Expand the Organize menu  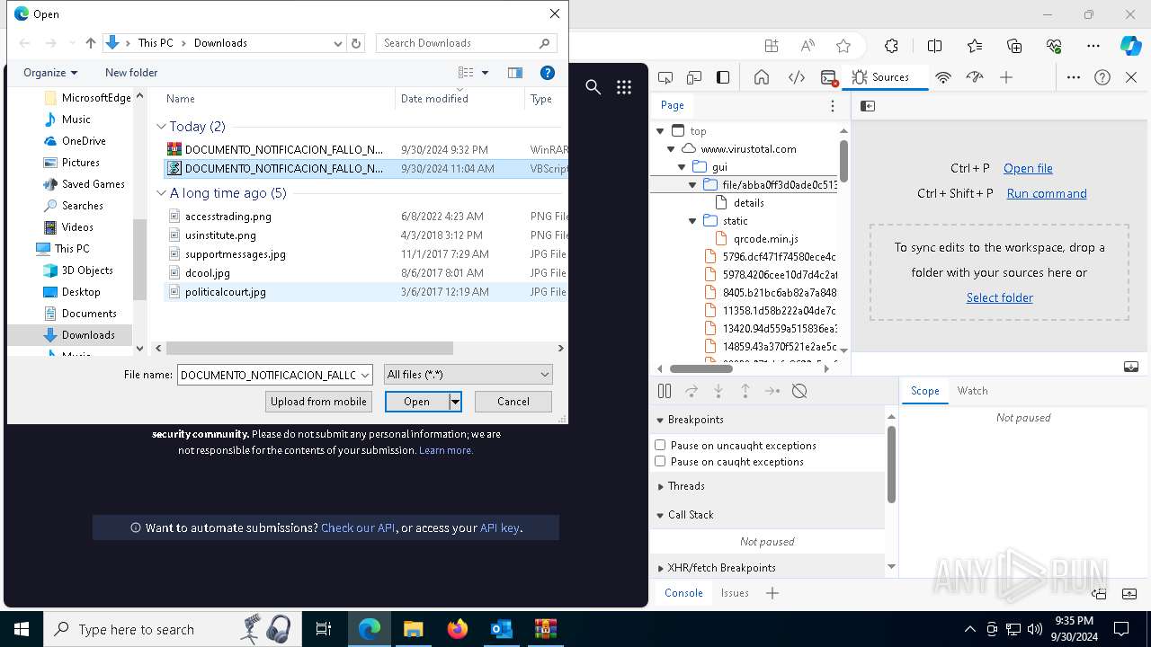(50, 73)
